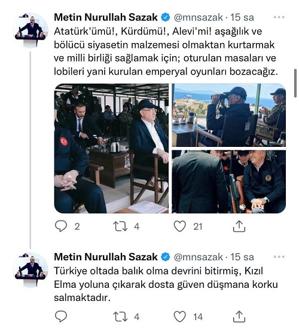Reply to the first tweet with photos
Screen dimensions: 299x332
tap(61, 226)
